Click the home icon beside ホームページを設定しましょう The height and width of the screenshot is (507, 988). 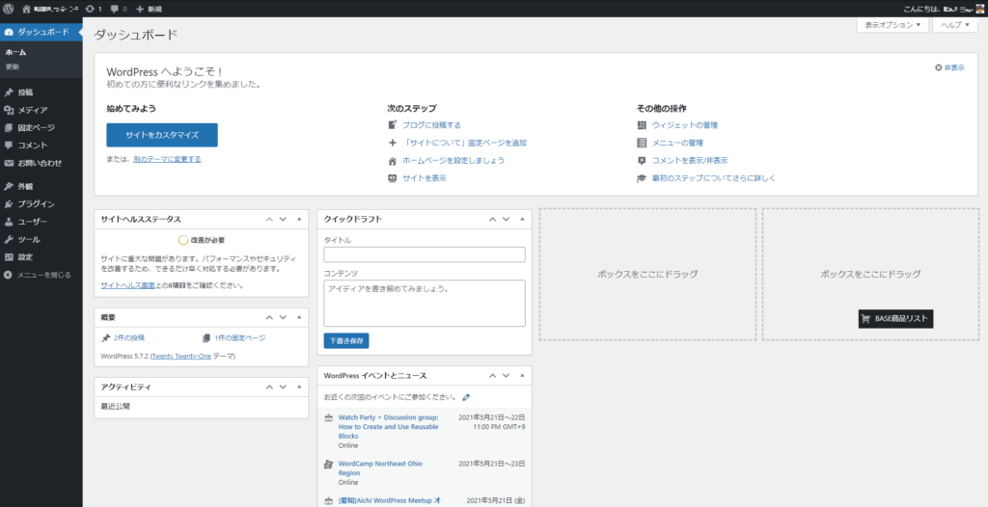pos(392,161)
